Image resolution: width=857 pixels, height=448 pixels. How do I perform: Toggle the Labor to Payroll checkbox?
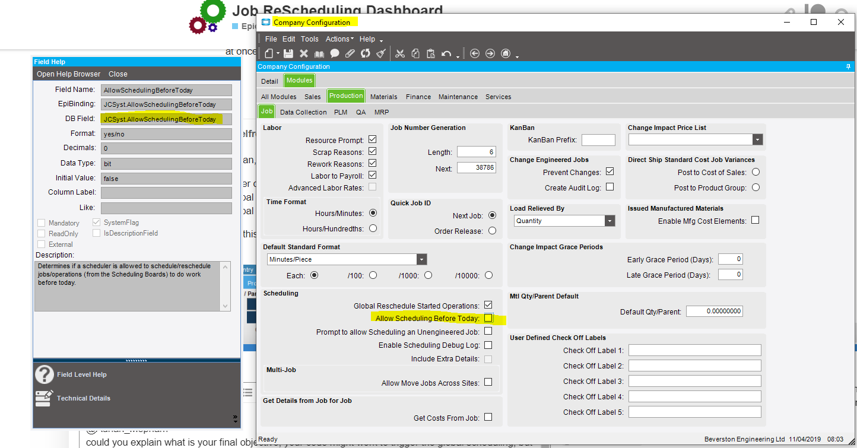point(372,175)
